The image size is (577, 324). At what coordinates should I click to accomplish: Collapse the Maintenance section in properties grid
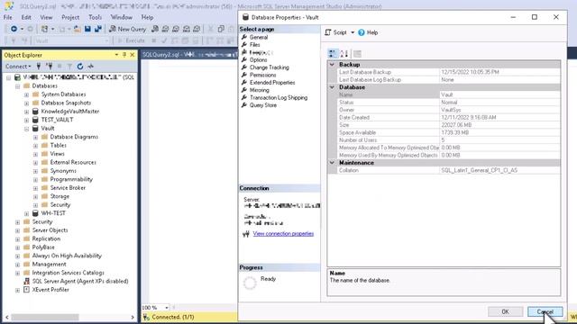(332, 163)
